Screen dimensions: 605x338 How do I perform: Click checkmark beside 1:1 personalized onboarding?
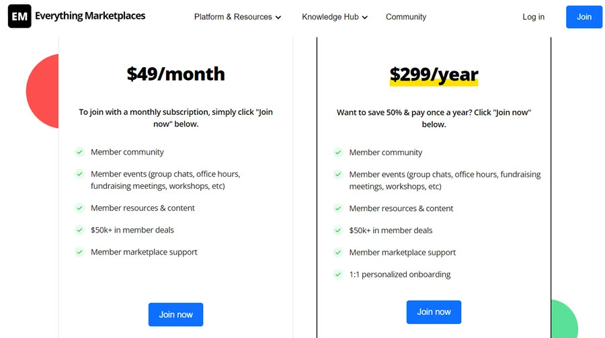point(338,274)
